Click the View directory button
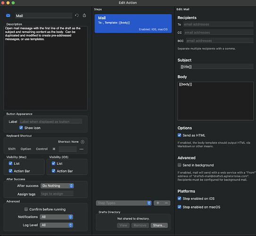 pos(123,225)
